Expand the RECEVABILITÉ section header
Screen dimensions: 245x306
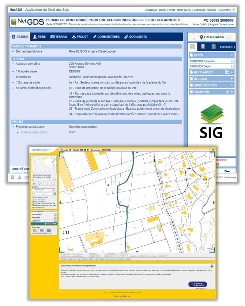(x=212, y=72)
